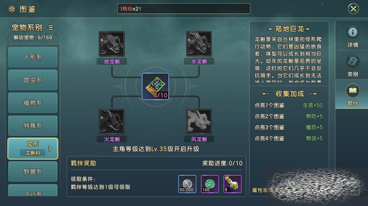The height and width of the screenshot is (206, 368).
Task: Open the 详情 info icon tab
Action: [x=353, y=33]
